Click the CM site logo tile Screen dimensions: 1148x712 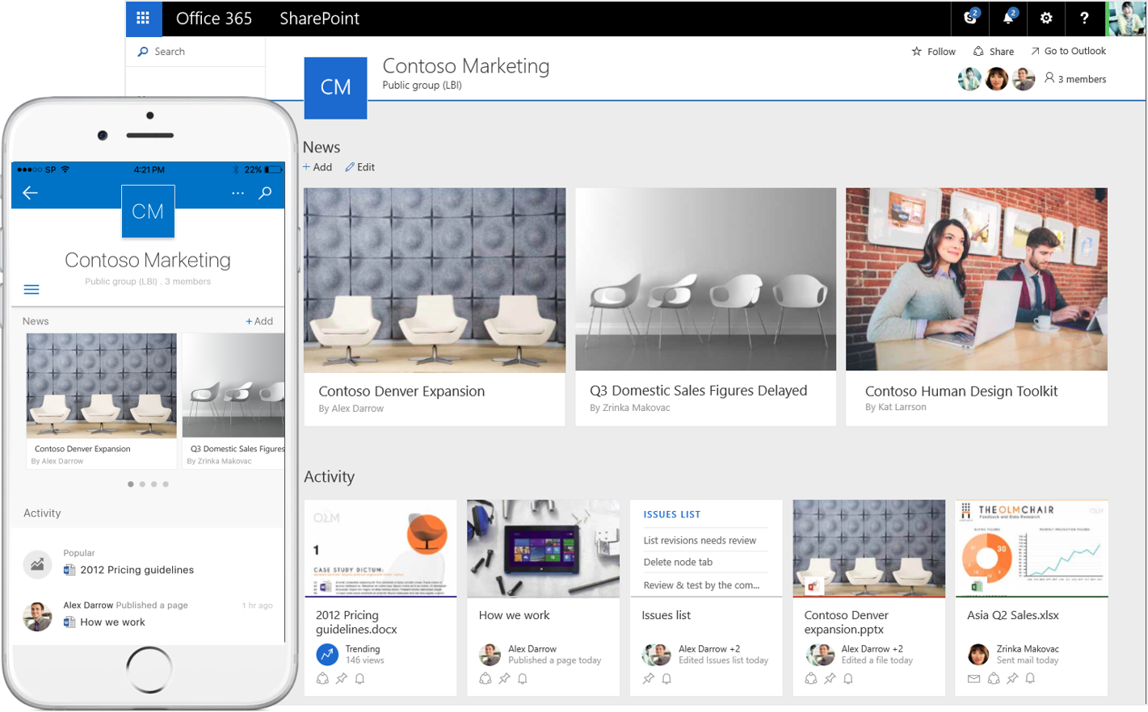point(335,88)
